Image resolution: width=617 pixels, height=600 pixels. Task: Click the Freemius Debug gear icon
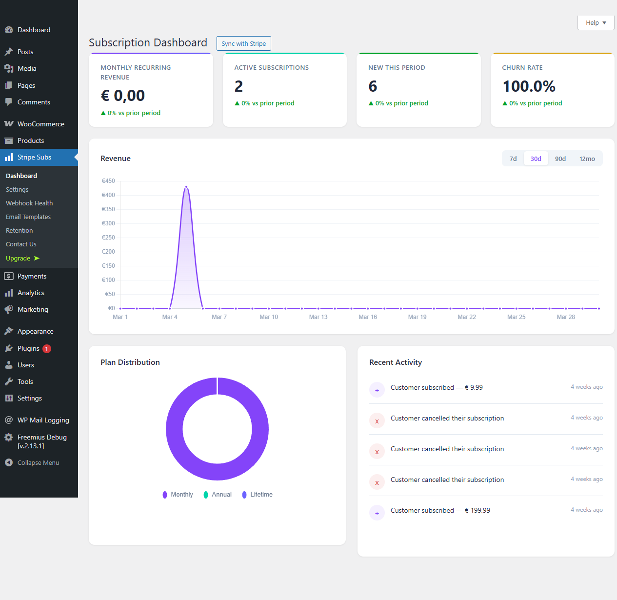click(9, 437)
